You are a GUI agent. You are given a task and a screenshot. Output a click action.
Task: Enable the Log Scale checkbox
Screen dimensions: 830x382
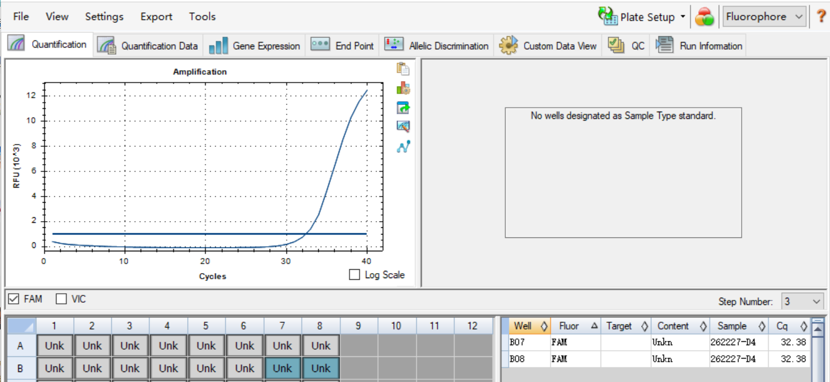(354, 275)
